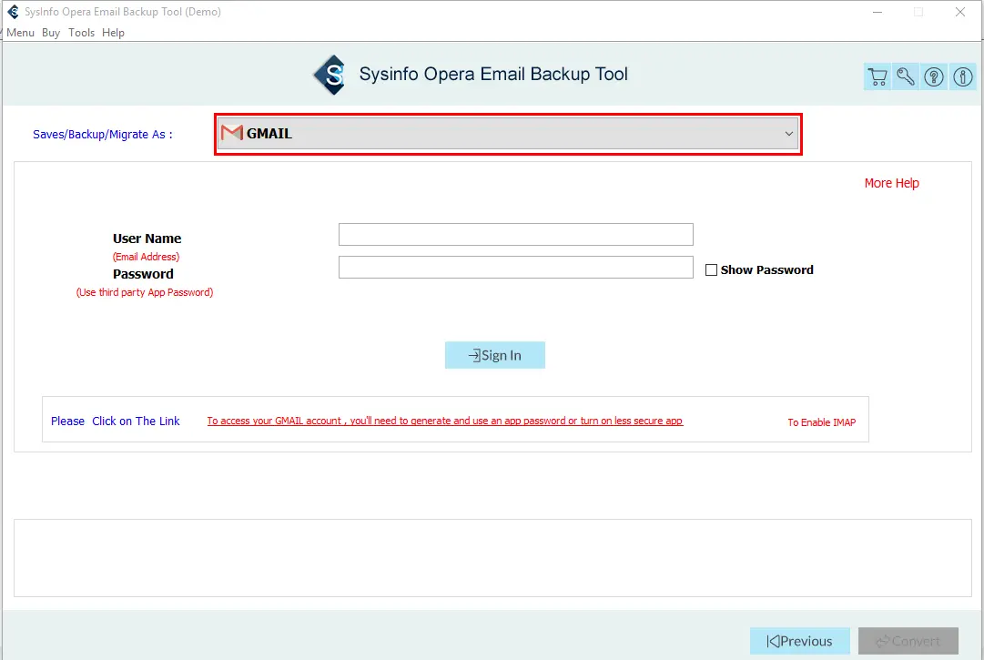The width and height of the screenshot is (984, 660).
Task: Click the title bar app icon
Action: 13,11
